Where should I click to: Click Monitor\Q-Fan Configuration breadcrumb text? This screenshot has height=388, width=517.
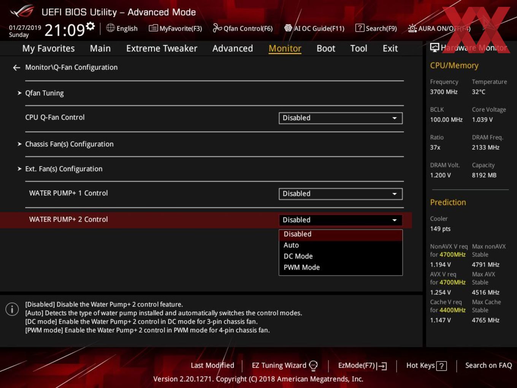click(x=71, y=67)
